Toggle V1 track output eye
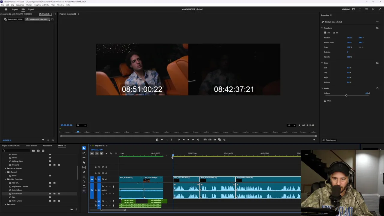This screenshot has height=216, width=384. click(106, 179)
